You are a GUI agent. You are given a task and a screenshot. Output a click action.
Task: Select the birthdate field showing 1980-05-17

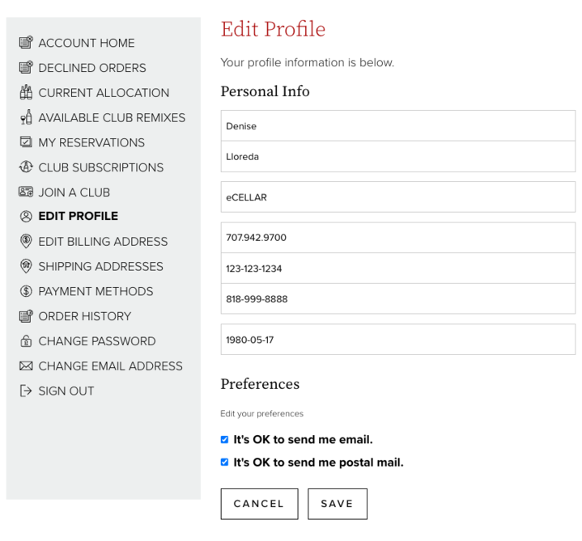(398, 340)
